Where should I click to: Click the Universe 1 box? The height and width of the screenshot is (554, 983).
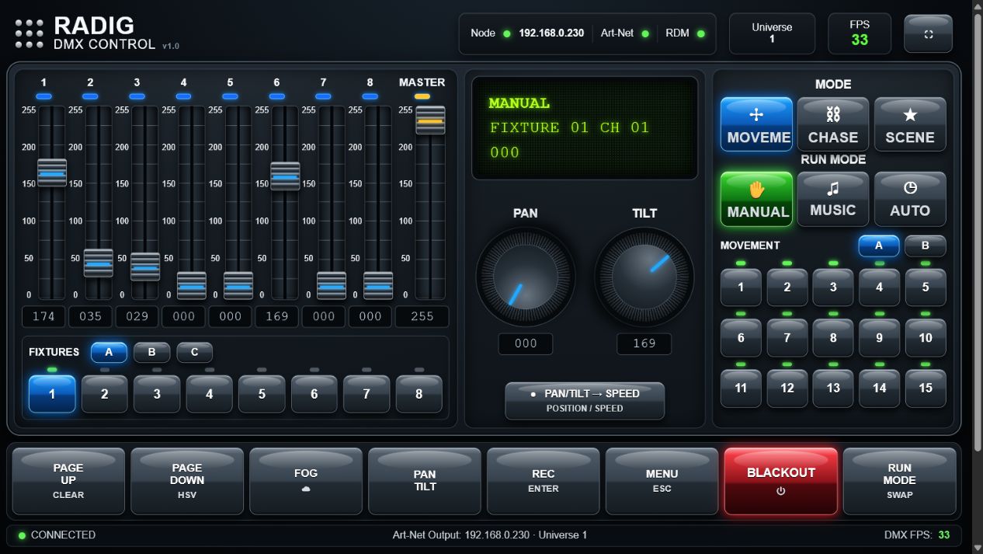(772, 33)
